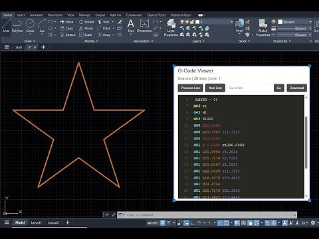Open the Start file tab
The image size is (319, 239).
[x=19, y=47]
